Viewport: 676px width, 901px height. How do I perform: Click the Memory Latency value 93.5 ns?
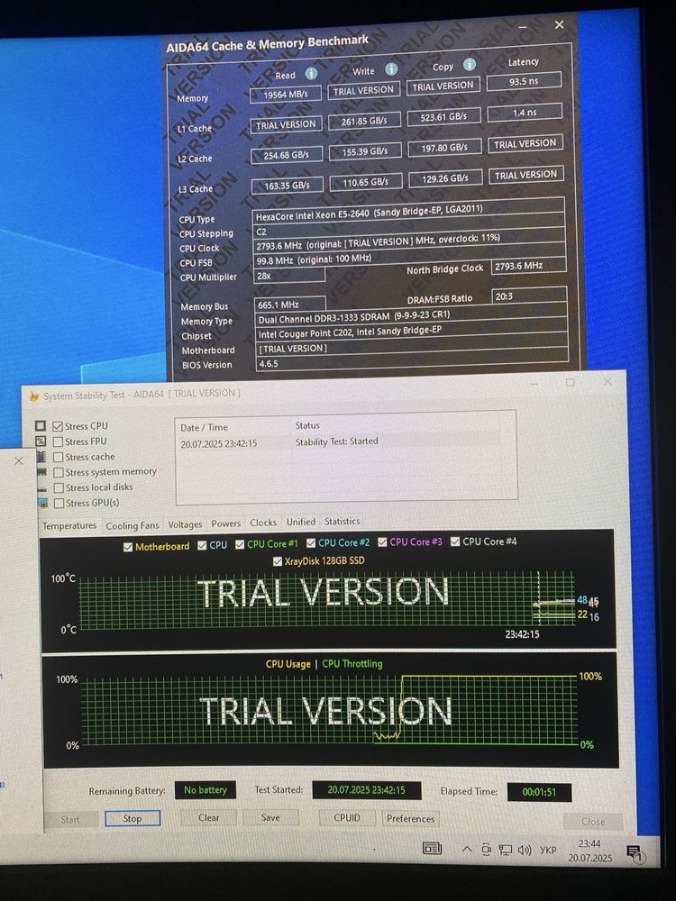[524, 81]
